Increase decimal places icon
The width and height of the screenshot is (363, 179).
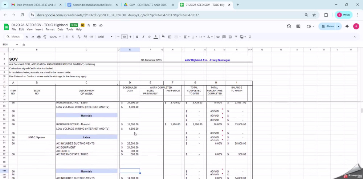[85, 37]
